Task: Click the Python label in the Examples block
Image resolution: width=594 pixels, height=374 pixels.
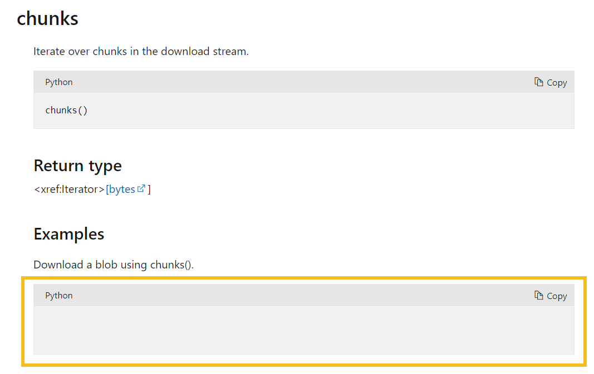Action: click(58, 295)
